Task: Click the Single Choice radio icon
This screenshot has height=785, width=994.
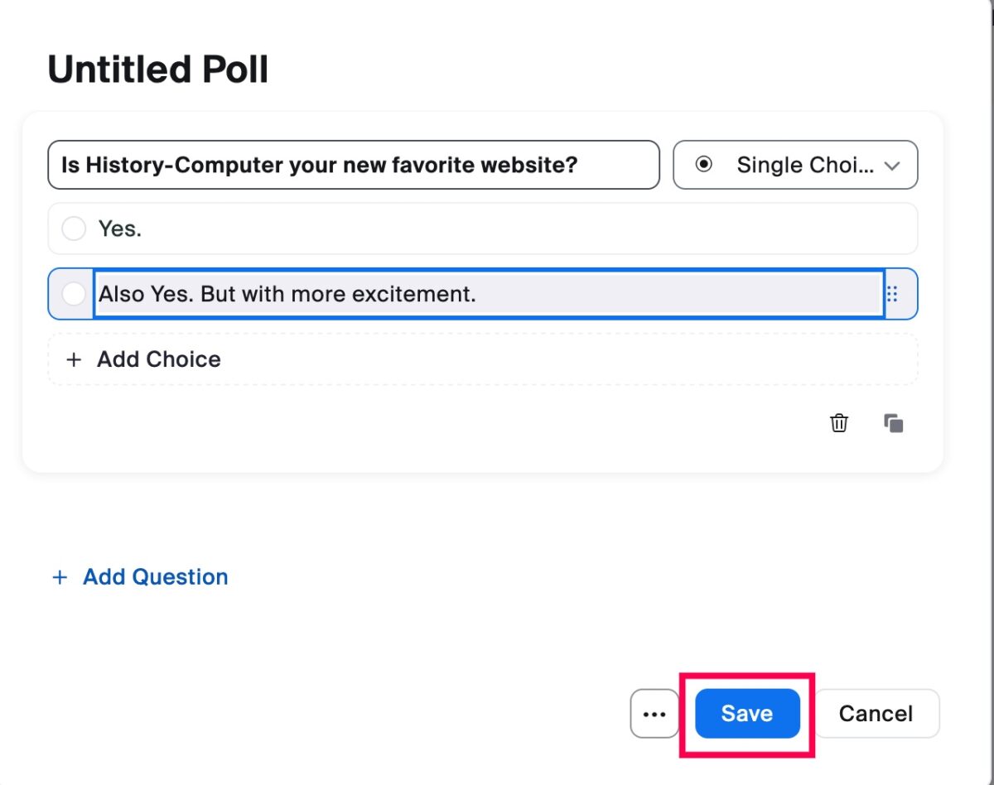Action: click(x=703, y=165)
